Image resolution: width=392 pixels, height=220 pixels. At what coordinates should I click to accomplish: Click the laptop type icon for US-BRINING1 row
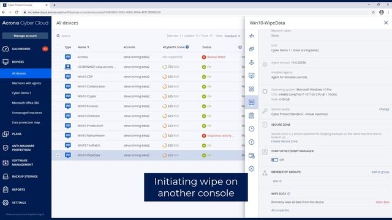tap(68, 67)
